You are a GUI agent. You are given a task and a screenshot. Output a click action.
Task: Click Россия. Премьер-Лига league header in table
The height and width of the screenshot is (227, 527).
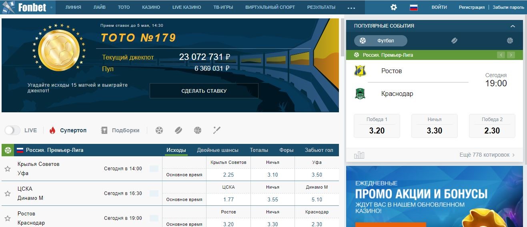tap(55, 150)
